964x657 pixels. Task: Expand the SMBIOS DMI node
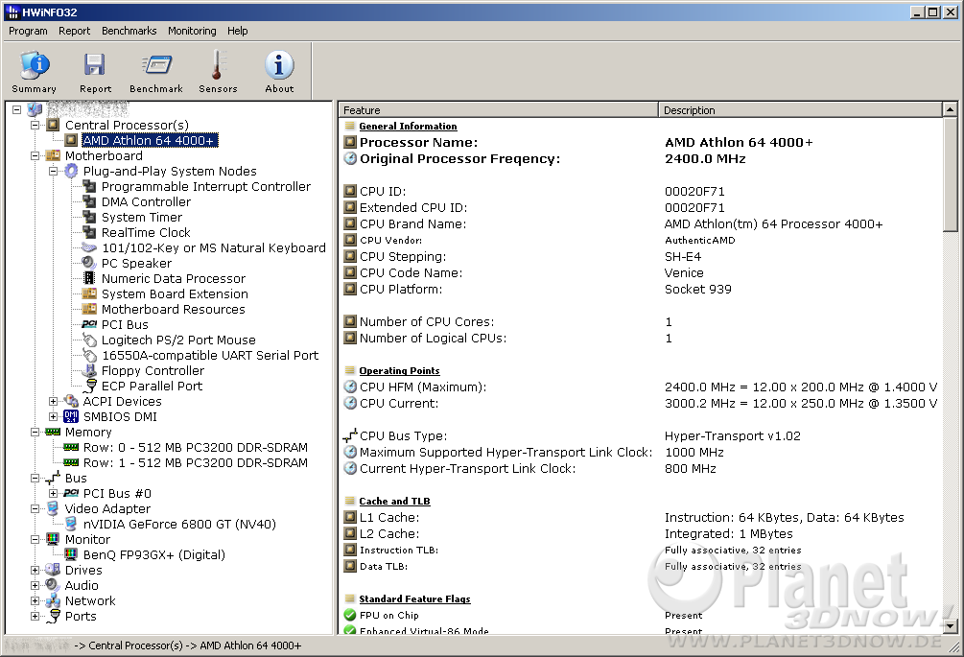pyautogui.click(x=54, y=416)
